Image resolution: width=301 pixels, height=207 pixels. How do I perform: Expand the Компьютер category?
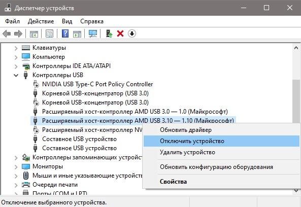pos(16,57)
